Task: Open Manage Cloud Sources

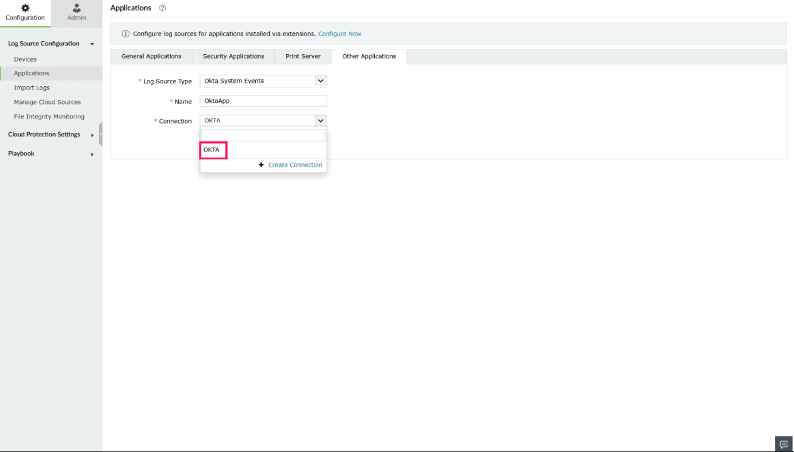Action: coord(47,102)
